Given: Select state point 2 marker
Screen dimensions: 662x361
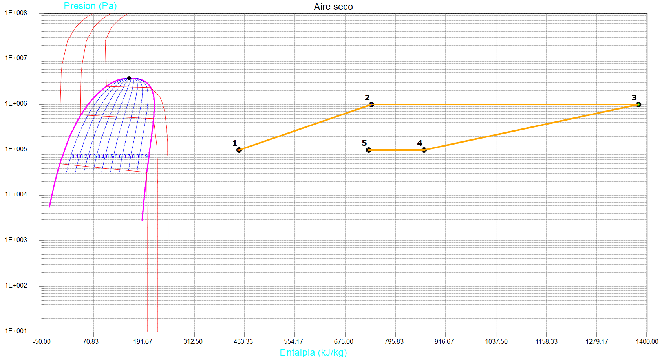Looking at the screenshot, I should (371, 104).
